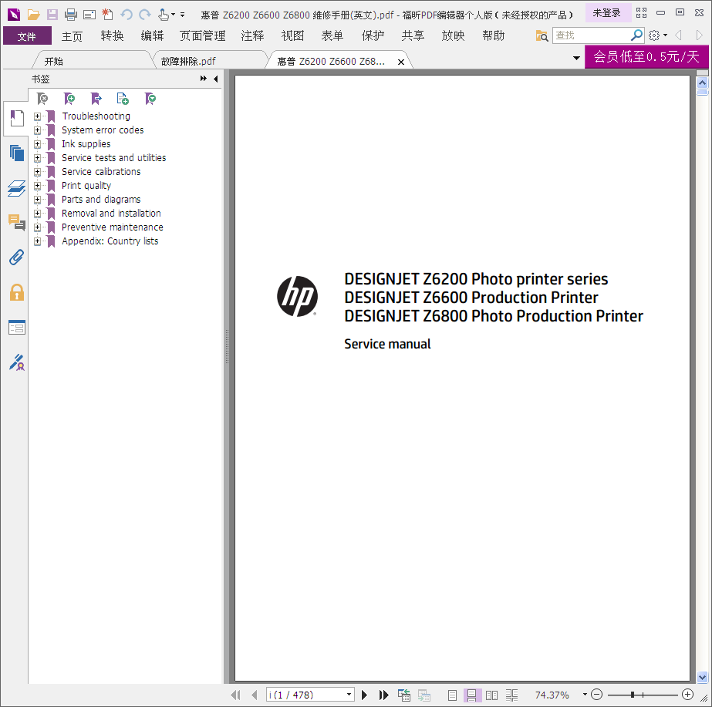Switch to 开始 tab
This screenshot has width=712, height=707.
tap(53, 61)
